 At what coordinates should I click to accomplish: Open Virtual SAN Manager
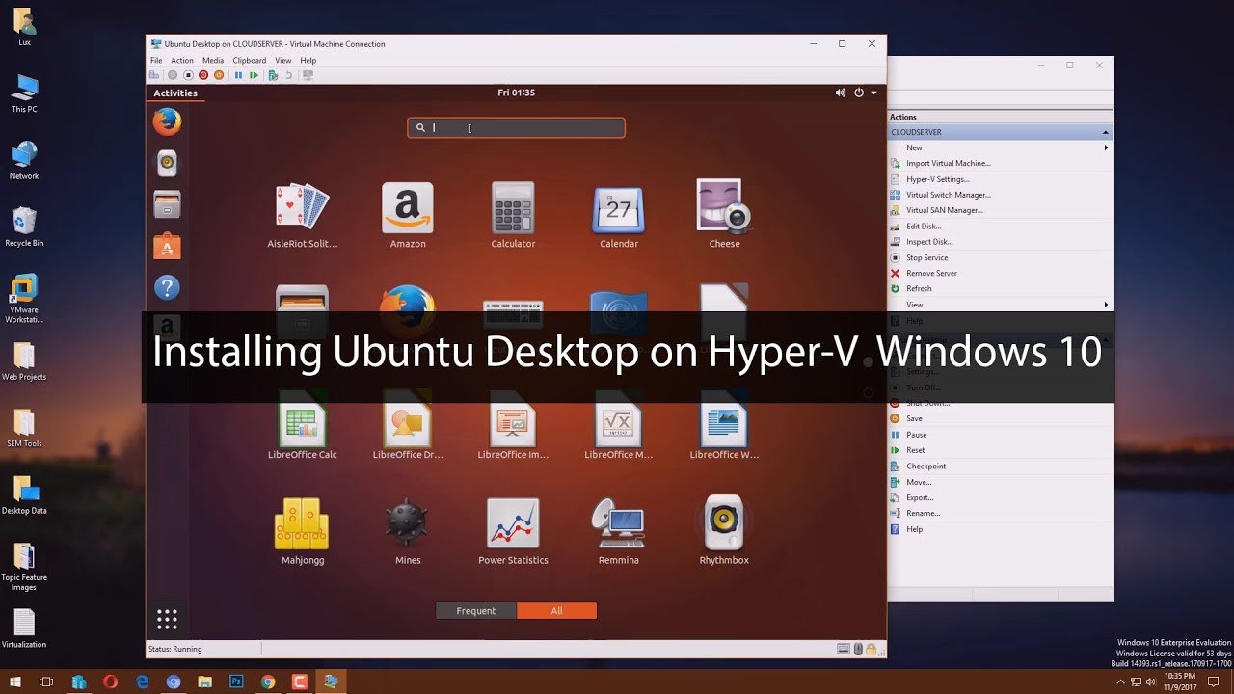(944, 210)
